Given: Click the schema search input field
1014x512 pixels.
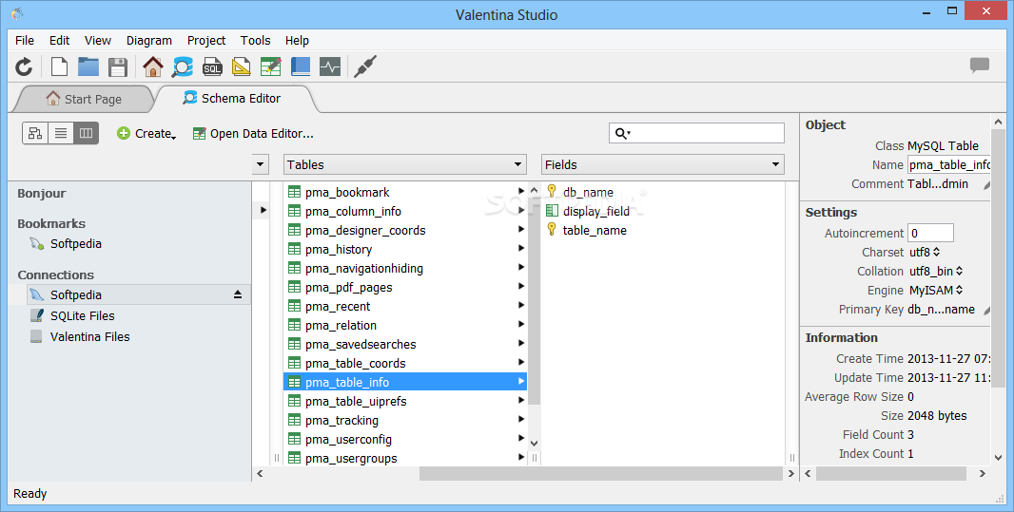Looking at the screenshot, I should coord(696,133).
